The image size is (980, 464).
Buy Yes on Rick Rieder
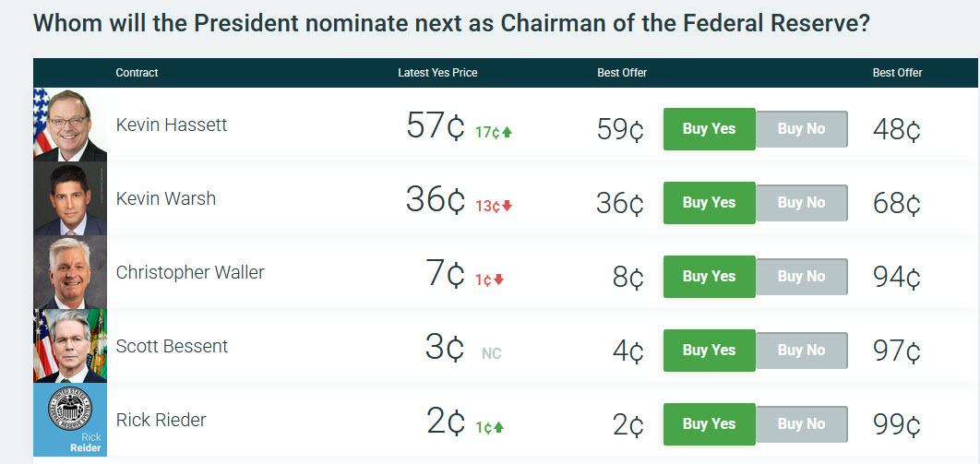coord(709,424)
